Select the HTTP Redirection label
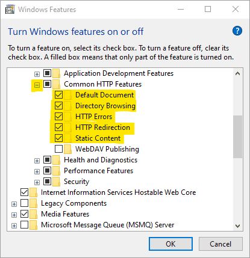This screenshot has width=250, height=258. [x=102, y=127]
